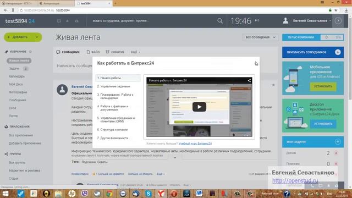Viewport: 352px width, 198px height.
Task: Click the 'Пульс компании' button
Action: [301, 37]
